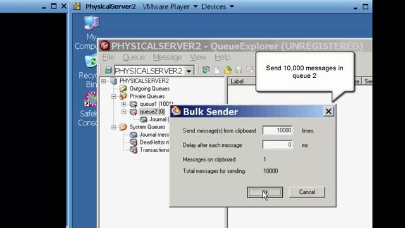Click the times field showing 10000
405x228 pixels.
pos(277,130)
